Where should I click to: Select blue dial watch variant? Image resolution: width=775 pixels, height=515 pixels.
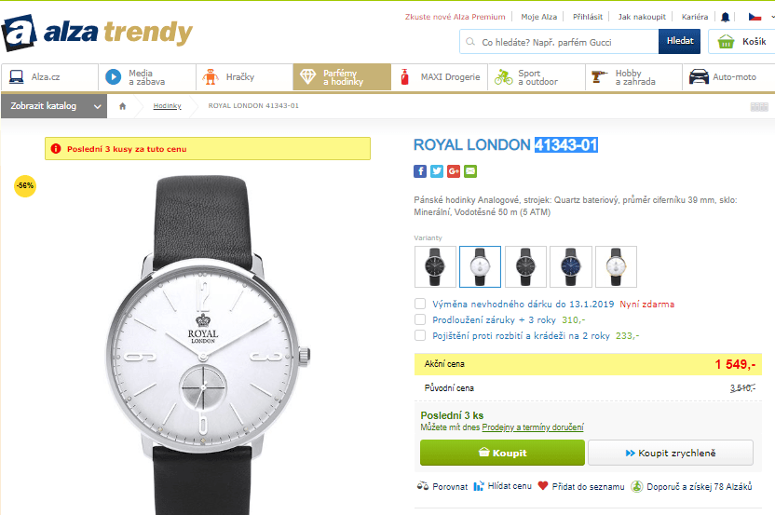(x=571, y=267)
